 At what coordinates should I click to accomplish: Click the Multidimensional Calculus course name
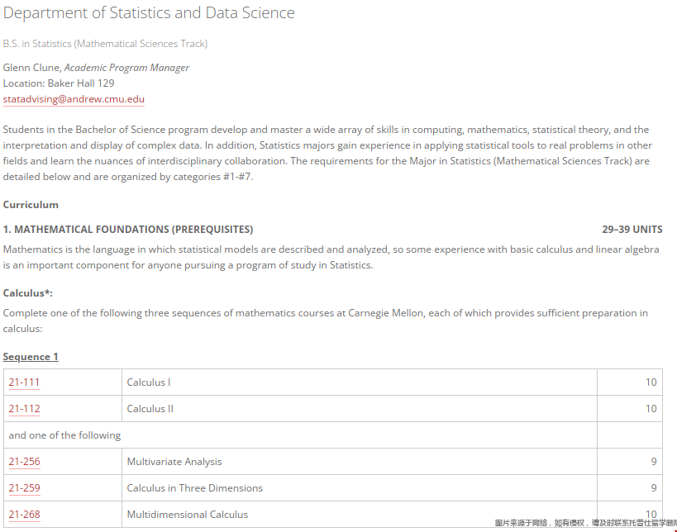[x=187, y=515]
